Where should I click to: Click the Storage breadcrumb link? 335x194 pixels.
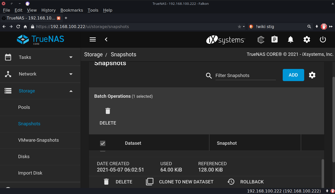(93, 55)
